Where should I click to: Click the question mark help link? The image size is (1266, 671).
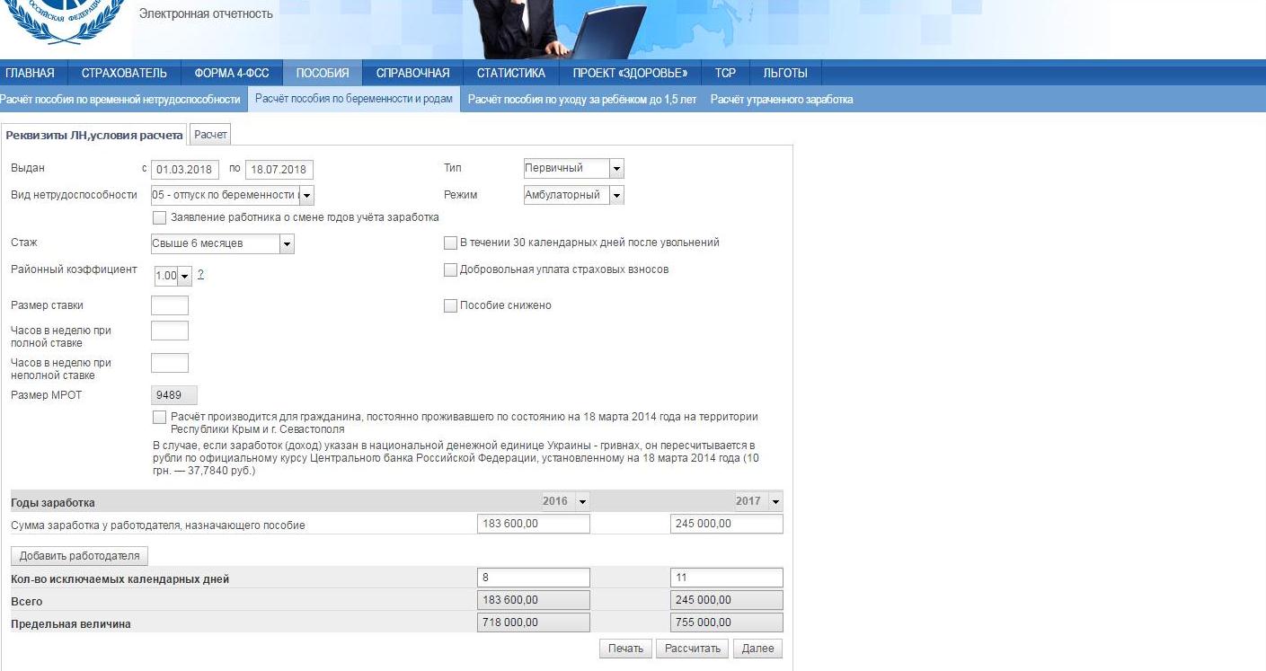[200, 275]
